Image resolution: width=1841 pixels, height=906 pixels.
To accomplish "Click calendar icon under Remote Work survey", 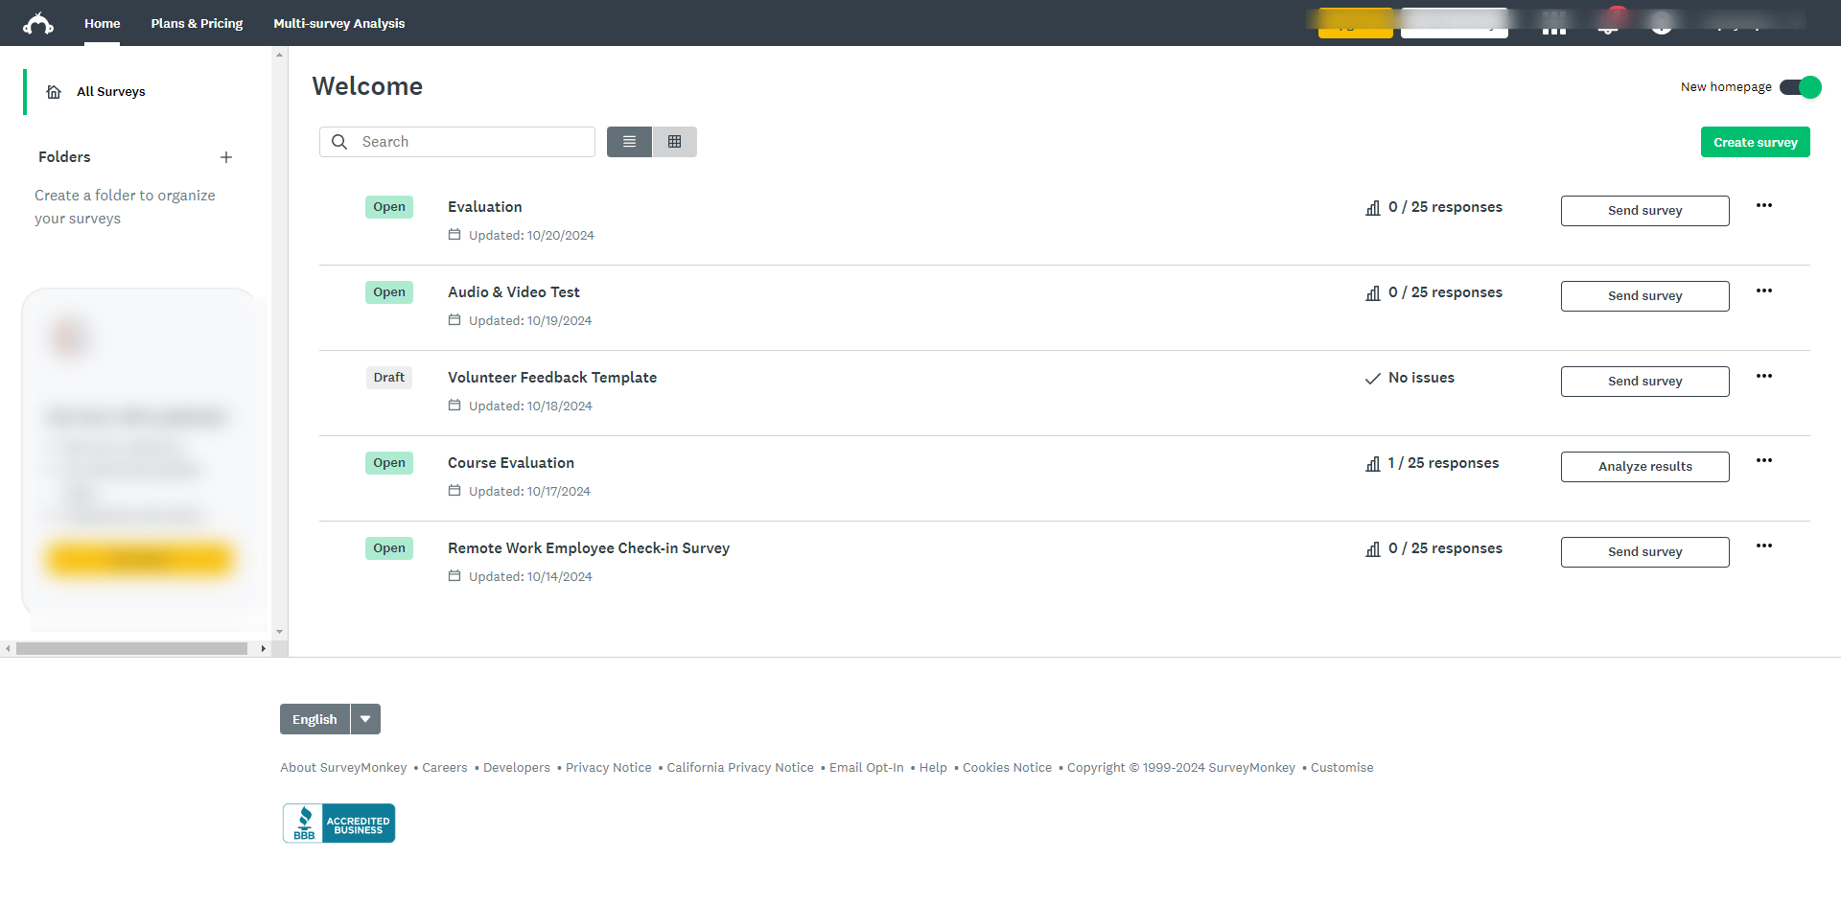I will [454, 576].
